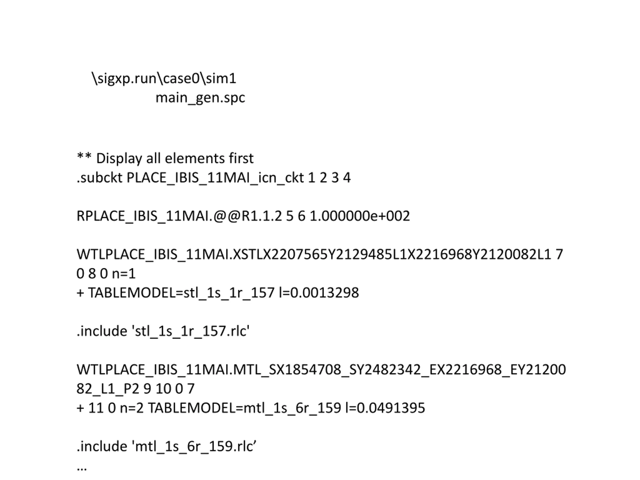The height and width of the screenshot is (480, 640).
Task: Click the 'Display all elements first' comment
Action: [174, 158]
